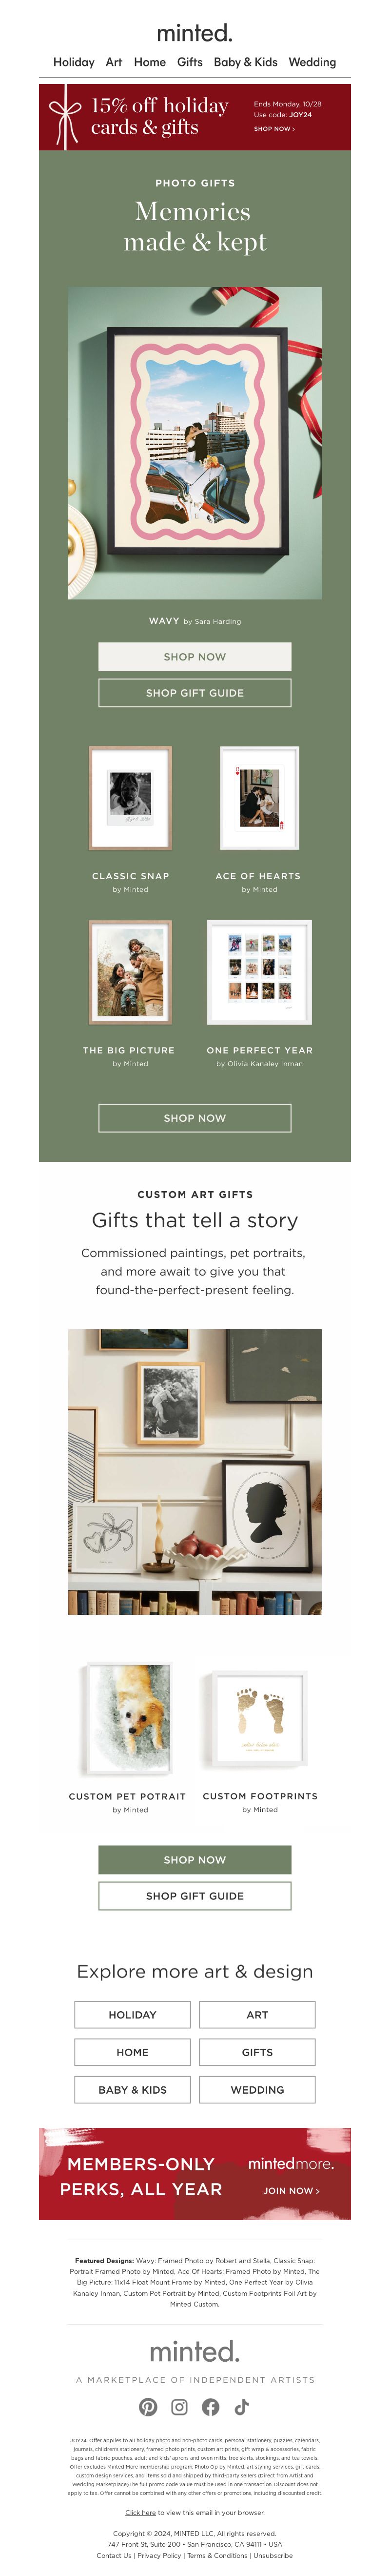Click the footer minted. logo
Viewport: 390px width, 2576px height.
point(195,2351)
